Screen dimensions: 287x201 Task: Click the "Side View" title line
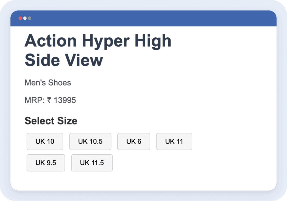click(x=64, y=60)
